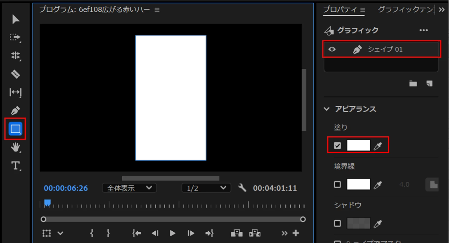This screenshot has width=449, height=243.
Task: Step forward one frame
Action: [x=191, y=233]
